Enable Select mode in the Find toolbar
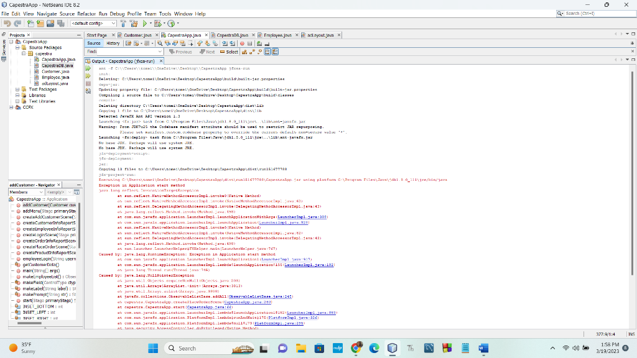The height and width of the screenshot is (358, 637). coord(231,53)
